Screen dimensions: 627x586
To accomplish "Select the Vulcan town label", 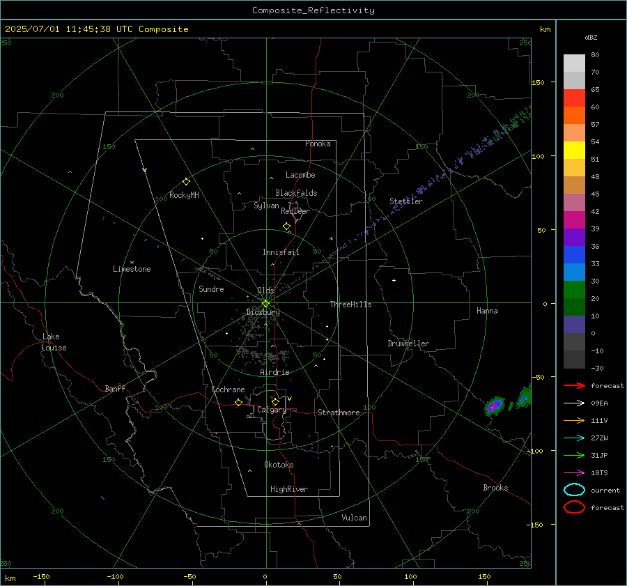I will (354, 518).
